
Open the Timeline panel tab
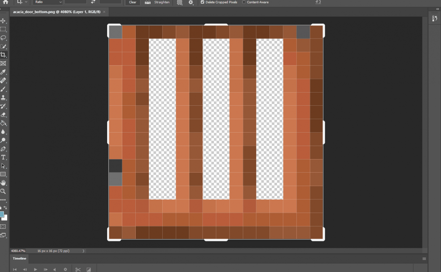(19, 258)
